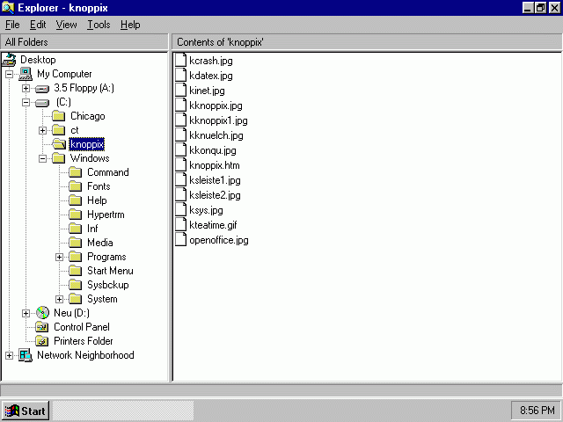Viewport: 563px width, 422px height.
Task: Click the kinet.jpg file icon
Action: 180,90
